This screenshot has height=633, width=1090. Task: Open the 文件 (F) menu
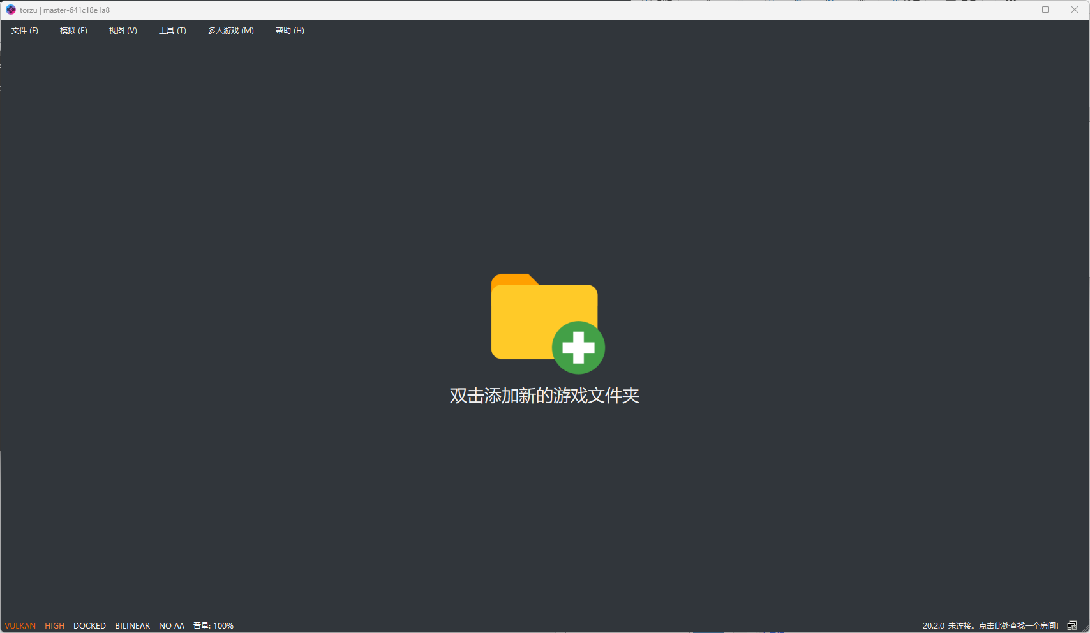point(25,31)
